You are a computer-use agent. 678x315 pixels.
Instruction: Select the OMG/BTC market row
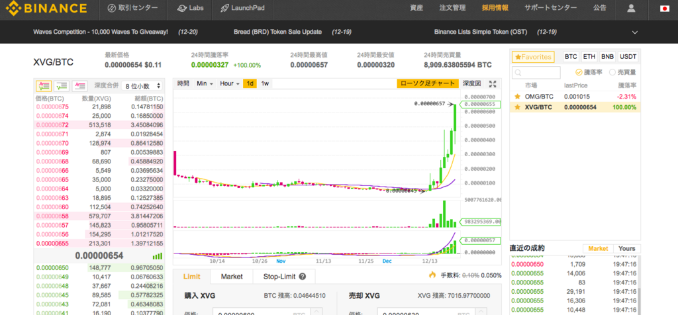[575, 97]
